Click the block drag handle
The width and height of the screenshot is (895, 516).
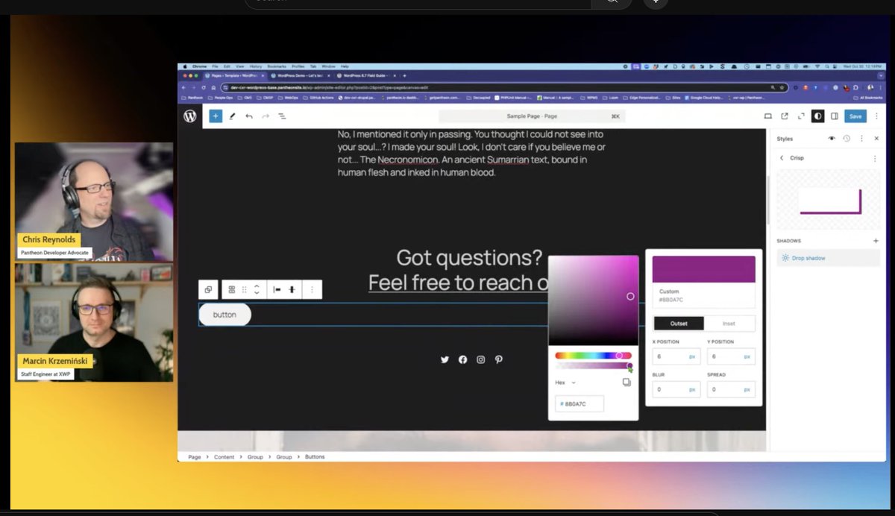tap(244, 289)
